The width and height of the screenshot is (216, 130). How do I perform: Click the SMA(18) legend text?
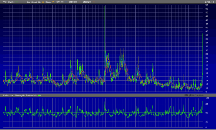73,2
